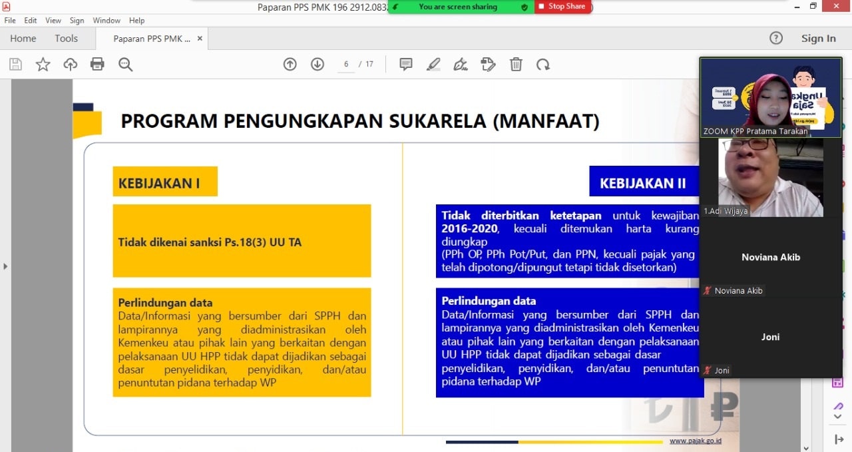
Task: Rotate the page with the rotate icon
Action: [543, 65]
